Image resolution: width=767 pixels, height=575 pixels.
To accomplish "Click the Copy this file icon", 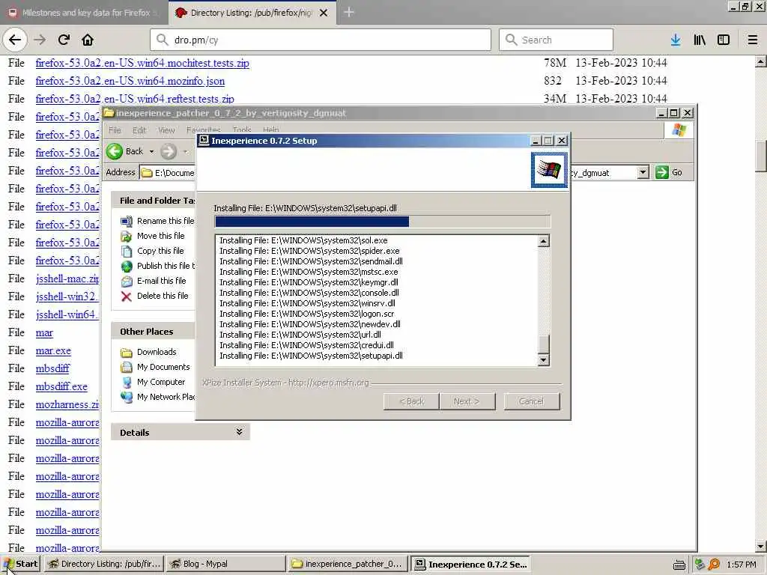I will click(127, 252).
